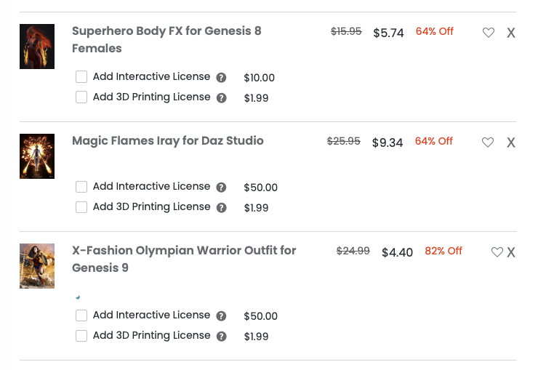This screenshot has height=370, width=538.
Task: Enable Interactive License for Superhero Body FX
Action: (x=81, y=77)
